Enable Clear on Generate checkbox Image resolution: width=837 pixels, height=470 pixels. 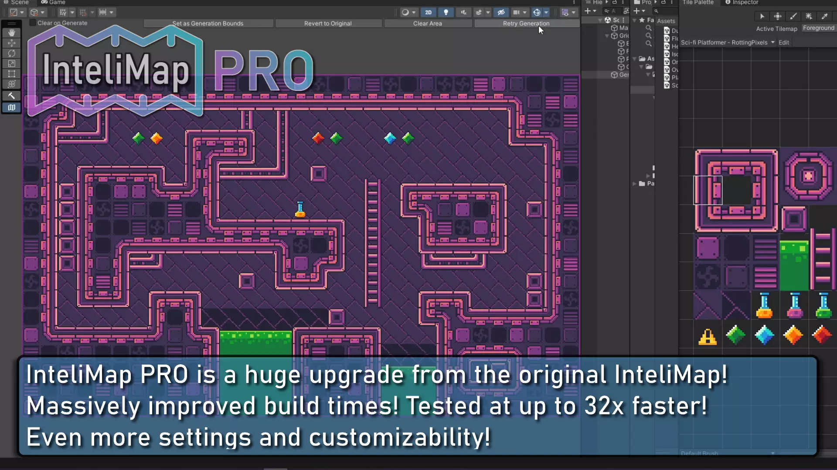(x=33, y=23)
